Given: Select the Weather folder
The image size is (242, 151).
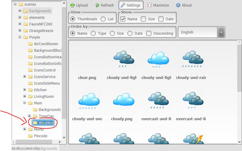Looking at the screenshot, I should click(43, 123).
